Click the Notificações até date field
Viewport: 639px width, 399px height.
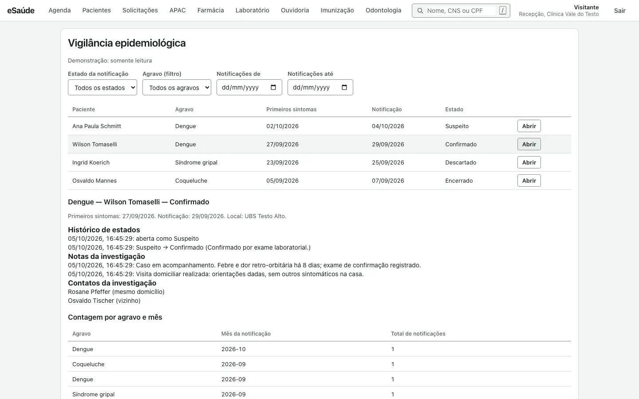pyautogui.click(x=320, y=87)
